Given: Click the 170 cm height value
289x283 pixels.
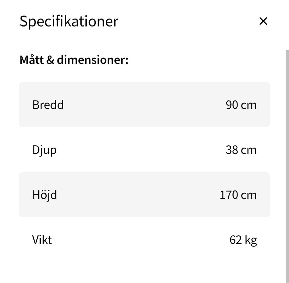Looking at the screenshot, I should (x=238, y=195).
